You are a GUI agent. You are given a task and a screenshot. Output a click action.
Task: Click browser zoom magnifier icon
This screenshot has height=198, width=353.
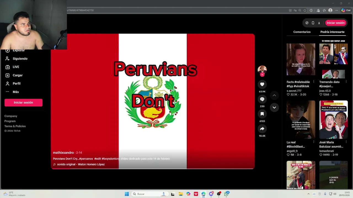click(x=300, y=10)
